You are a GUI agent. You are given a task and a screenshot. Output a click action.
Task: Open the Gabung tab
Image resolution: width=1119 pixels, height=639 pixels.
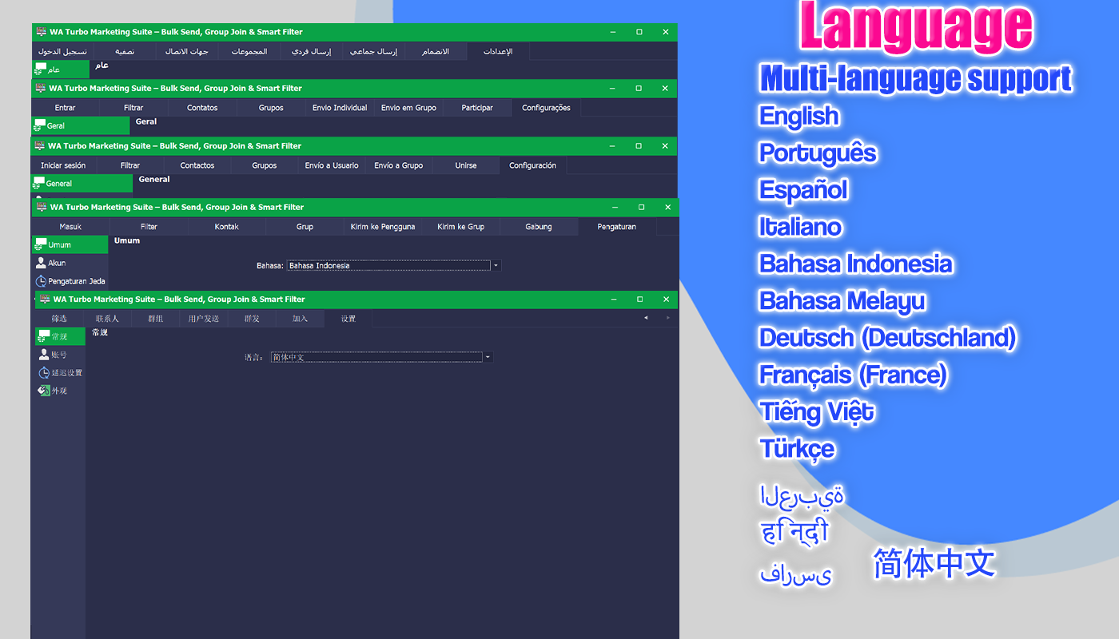pos(539,227)
